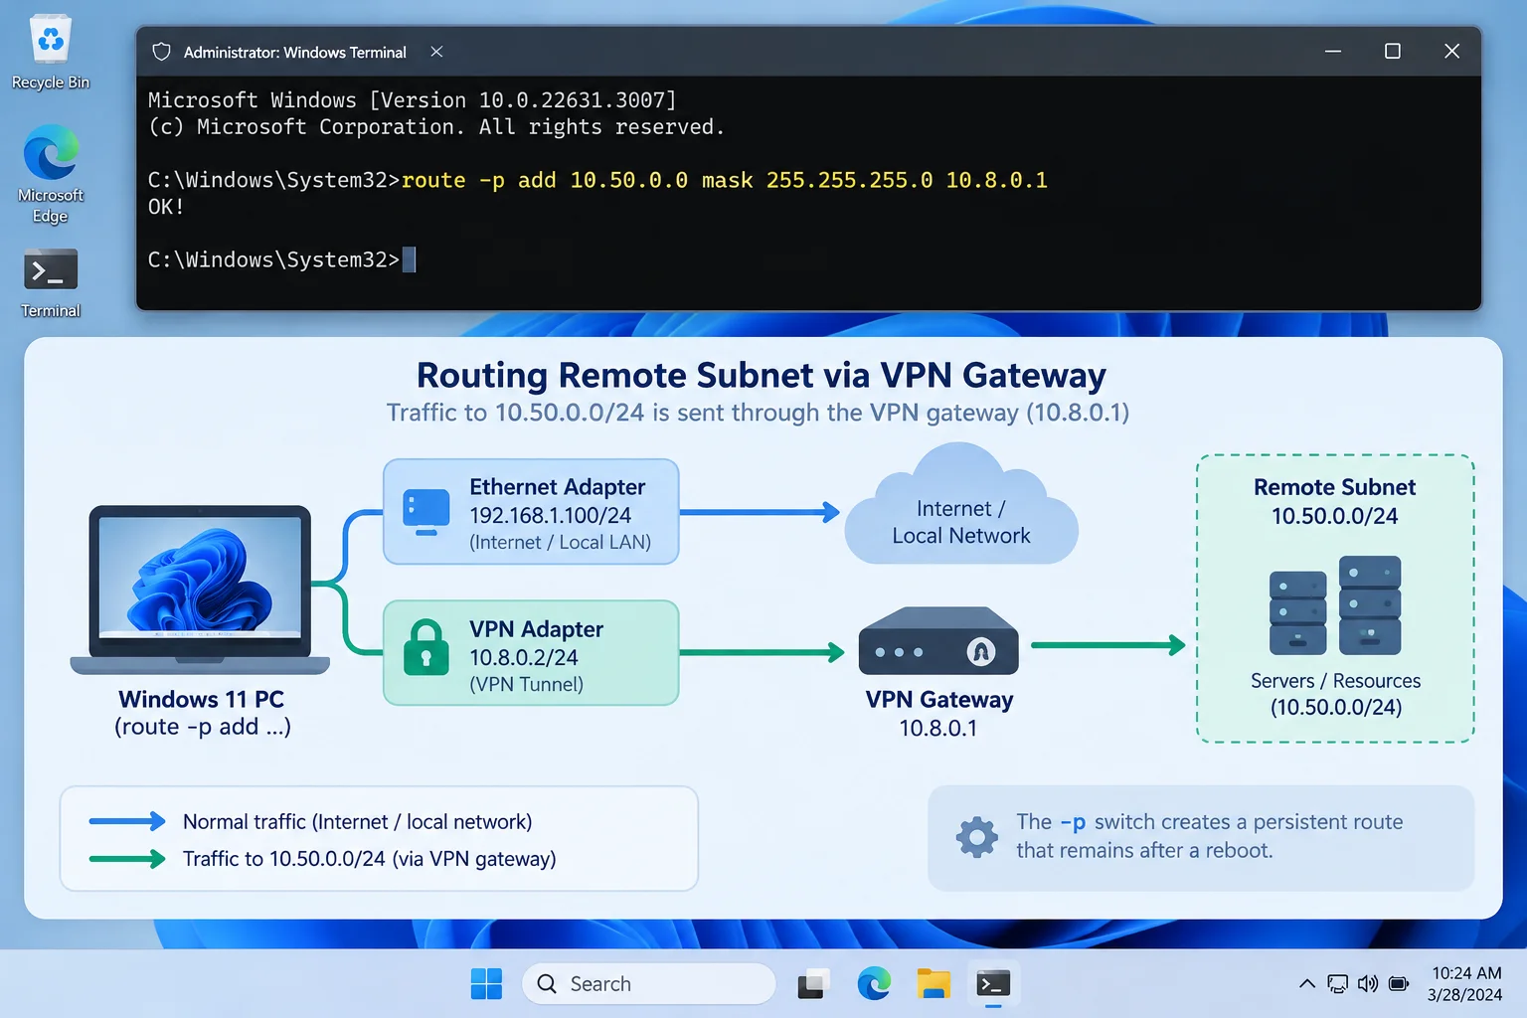The width and height of the screenshot is (1527, 1018).
Task: Click the servers icon in Remote Subnet
Action: tap(1335, 605)
